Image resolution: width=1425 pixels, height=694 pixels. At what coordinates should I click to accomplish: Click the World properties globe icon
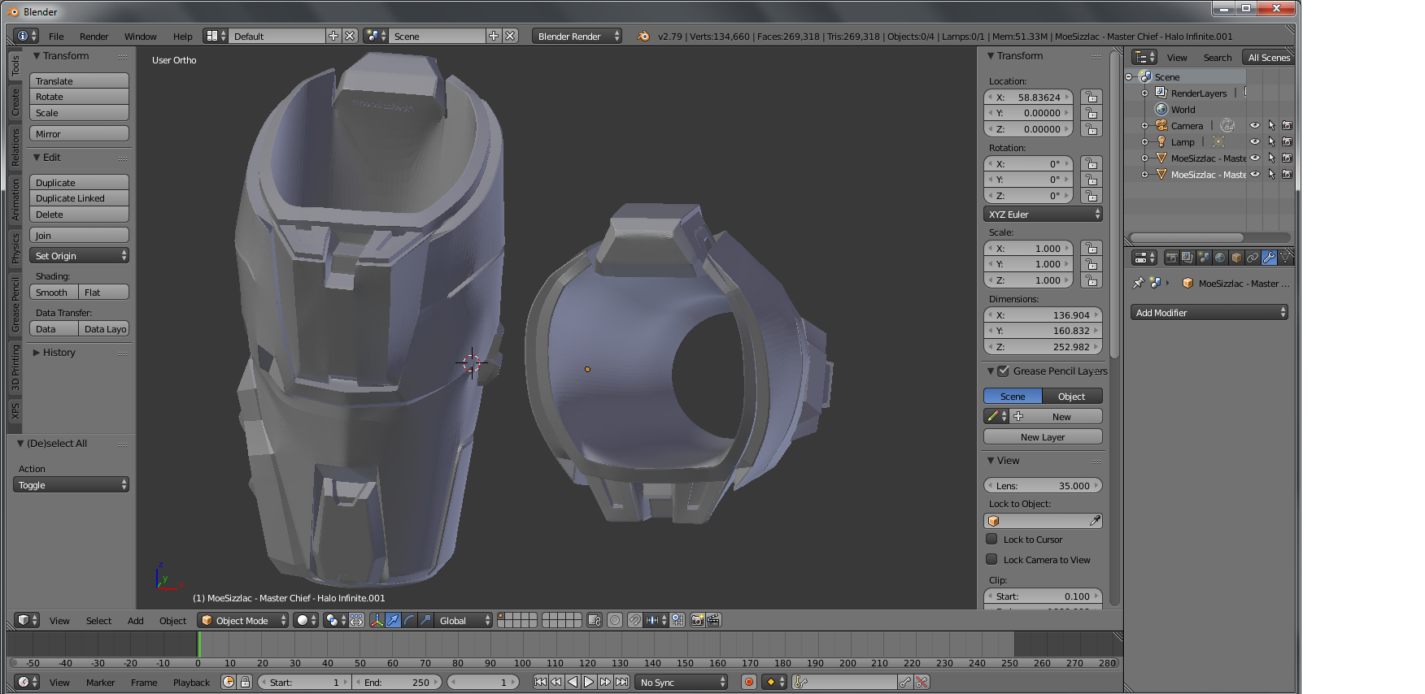pyautogui.click(x=1220, y=258)
